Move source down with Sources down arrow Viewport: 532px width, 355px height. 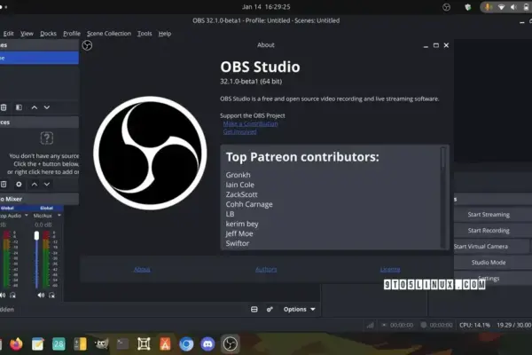[47, 184]
